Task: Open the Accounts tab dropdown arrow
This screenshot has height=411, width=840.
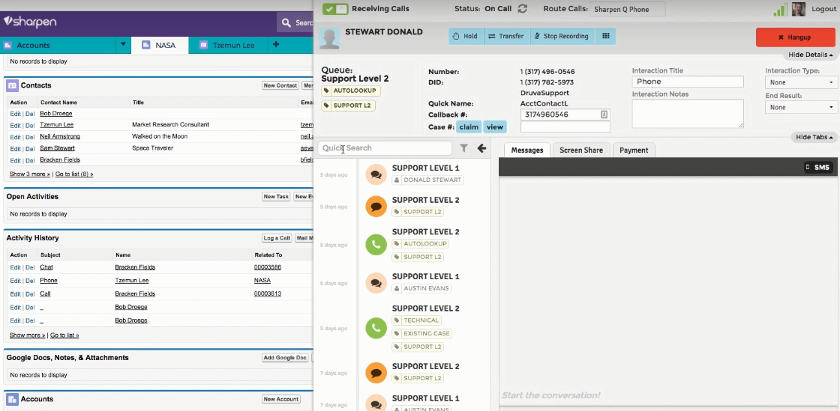Action: point(123,45)
